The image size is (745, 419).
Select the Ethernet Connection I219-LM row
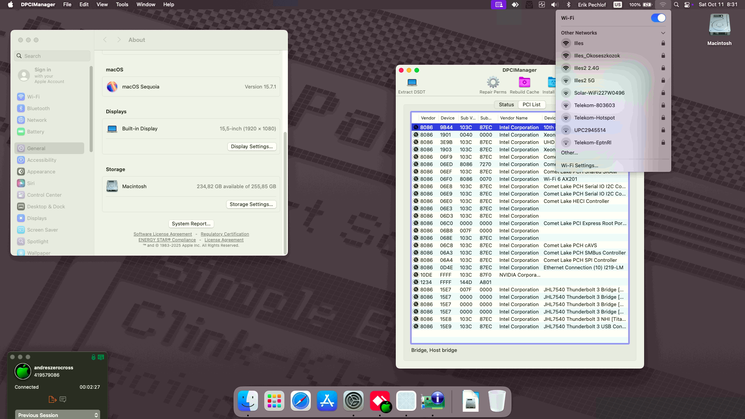coord(520,268)
